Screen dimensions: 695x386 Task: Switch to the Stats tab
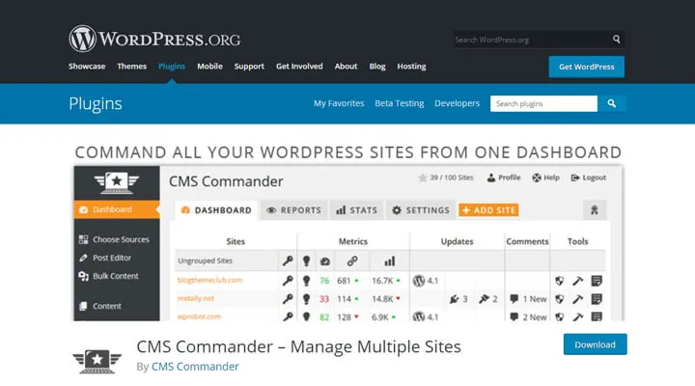(x=357, y=210)
